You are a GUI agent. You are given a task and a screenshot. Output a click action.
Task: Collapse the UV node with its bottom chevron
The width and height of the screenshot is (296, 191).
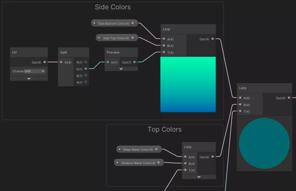[x=29, y=78]
